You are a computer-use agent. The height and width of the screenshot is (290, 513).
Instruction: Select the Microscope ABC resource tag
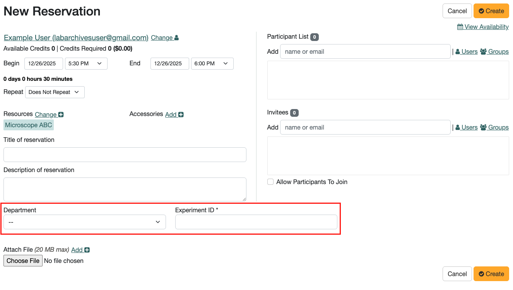pyautogui.click(x=28, y=125)
